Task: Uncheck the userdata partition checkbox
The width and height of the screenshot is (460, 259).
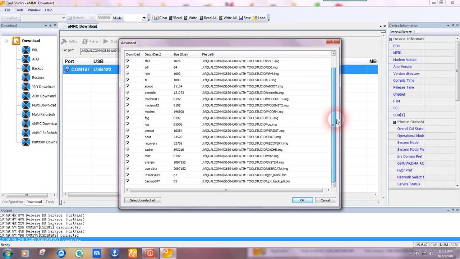Action: pos(128,169)
